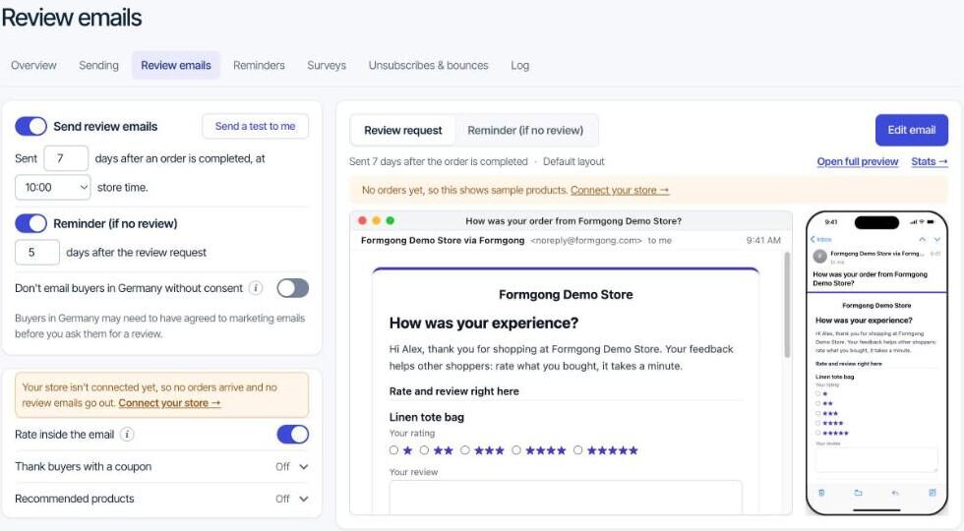Click Connect your store link in left warning box
Image resolution: width=964 pixels, height=531 pixels.
169,403
